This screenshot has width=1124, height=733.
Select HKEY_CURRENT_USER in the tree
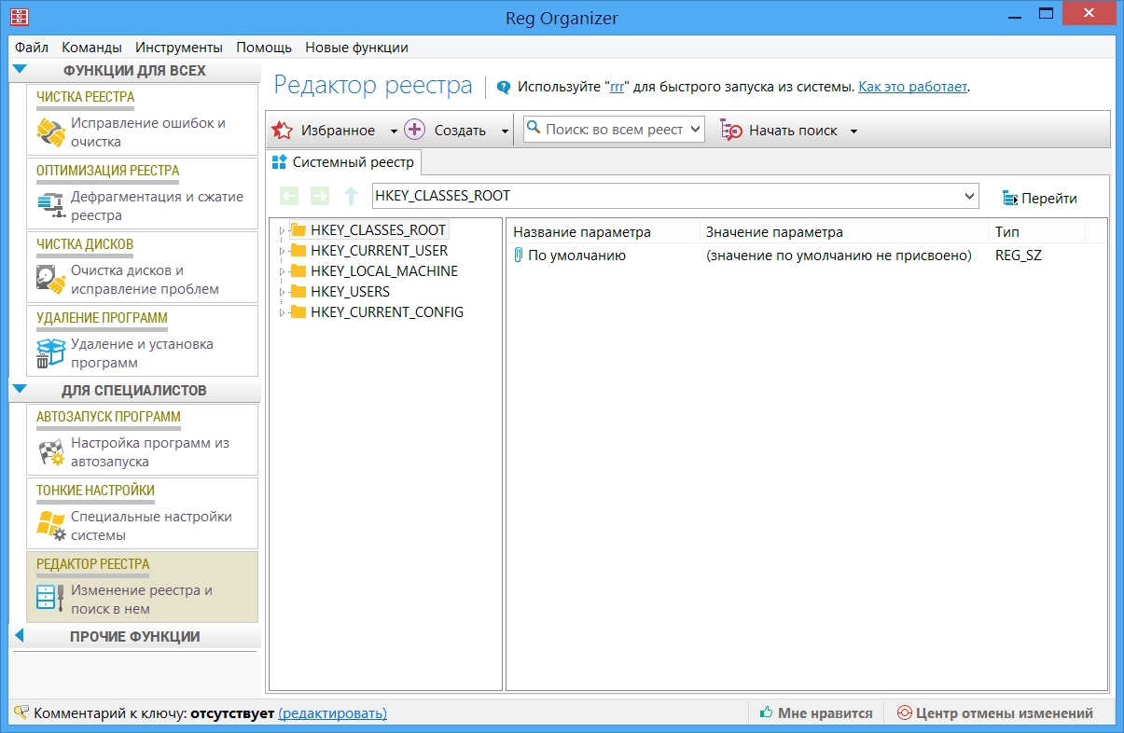[380, 251]
